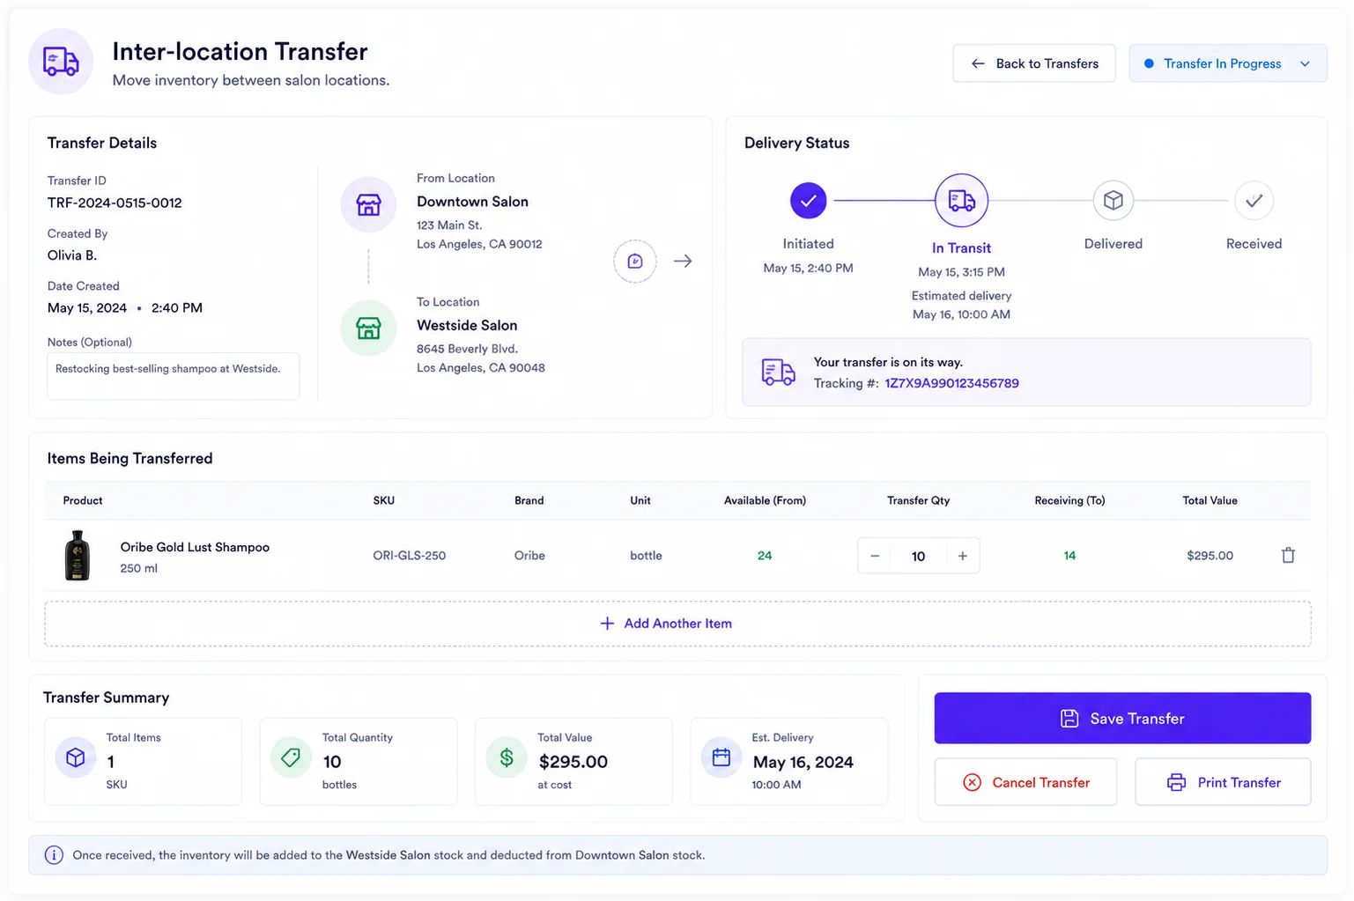Click Oribe brand cell
Screen dimensions: 1354x901
click(529, 556)
